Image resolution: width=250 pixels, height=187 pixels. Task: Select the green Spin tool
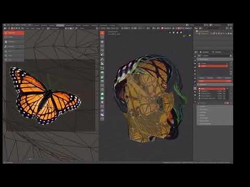(x=102, y=98)
